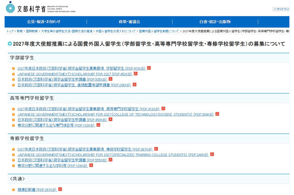This screenshot has height=195, width=294.
Task: Click PDF icon beside 申請書 555KB
Action: [110, 159]
